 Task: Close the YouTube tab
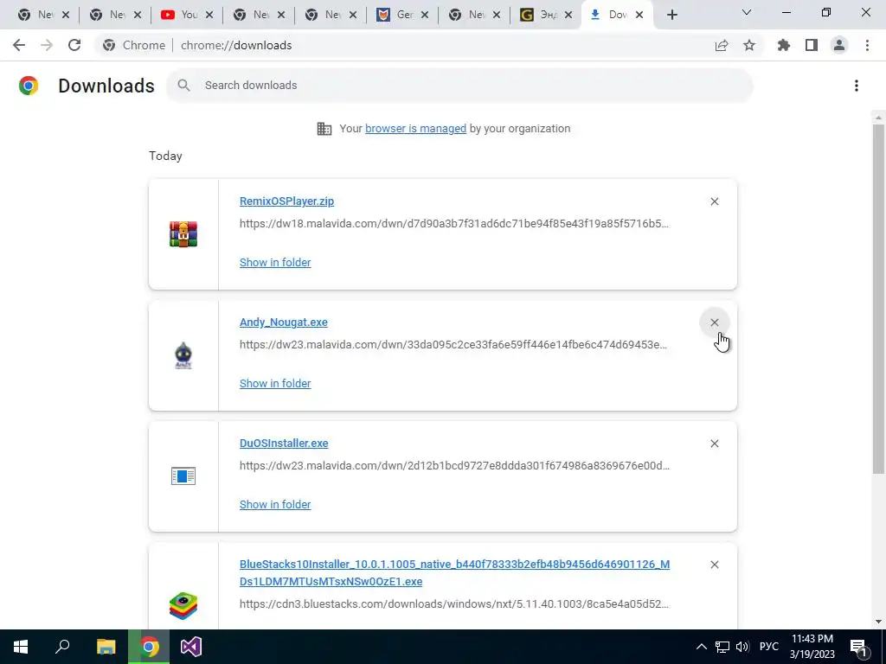pyautogui.click(x=209, y=15)
